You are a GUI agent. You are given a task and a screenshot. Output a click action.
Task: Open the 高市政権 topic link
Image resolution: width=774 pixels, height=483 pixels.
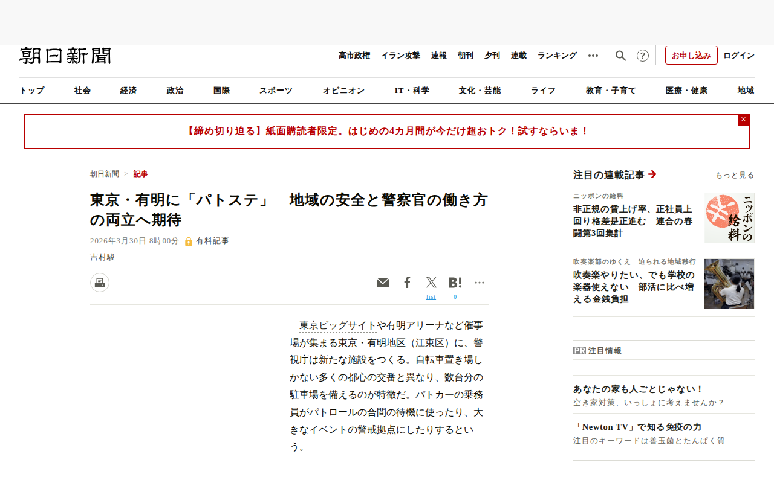point(354,56)
